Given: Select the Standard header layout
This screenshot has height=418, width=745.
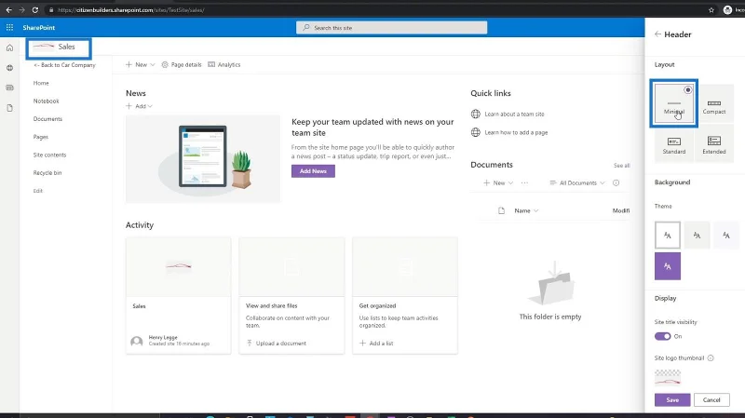Looking at the screenshot, I should click(x=673, y=144).
